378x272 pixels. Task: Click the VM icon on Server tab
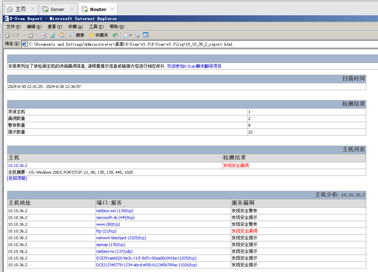tap(45, 9)
